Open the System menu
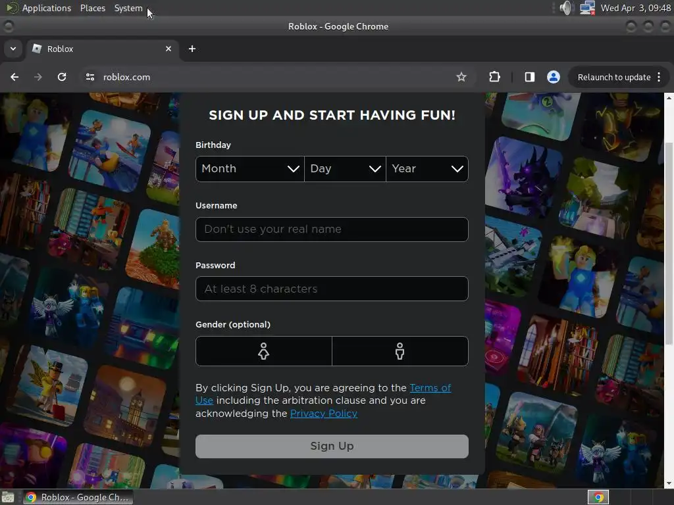674x505 pixels. point(128,8)
